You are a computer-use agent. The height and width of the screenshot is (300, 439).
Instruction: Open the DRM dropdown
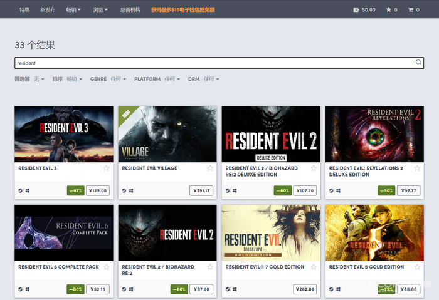click(204, 79)
